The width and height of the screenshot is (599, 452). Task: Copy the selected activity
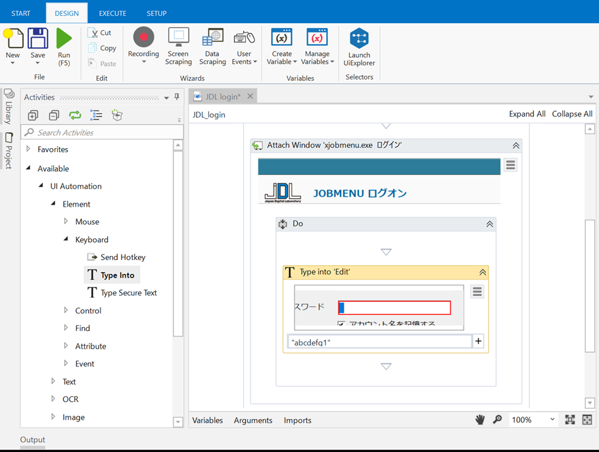pyautogui.click(x=103, y=48)
